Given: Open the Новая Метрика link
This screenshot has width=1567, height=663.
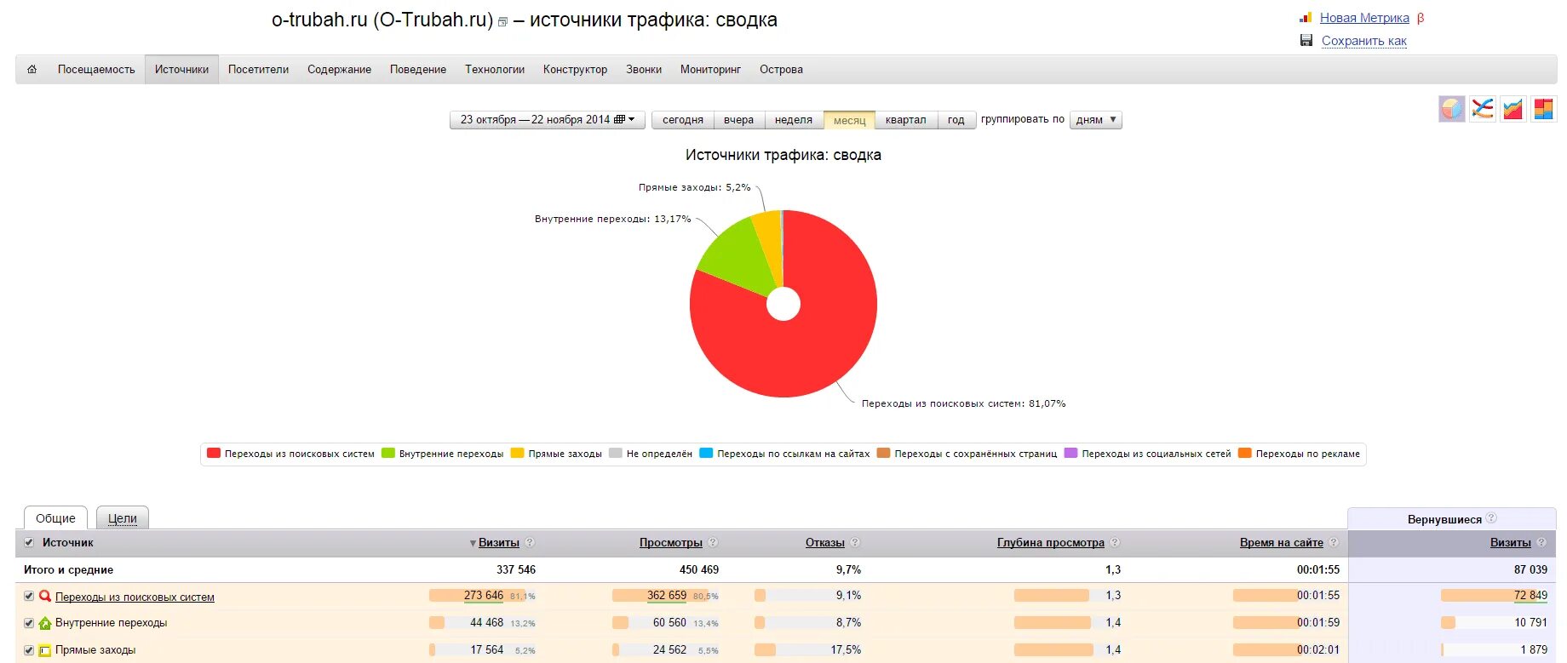Looking at the screenshot, I should coord(1364,18).
